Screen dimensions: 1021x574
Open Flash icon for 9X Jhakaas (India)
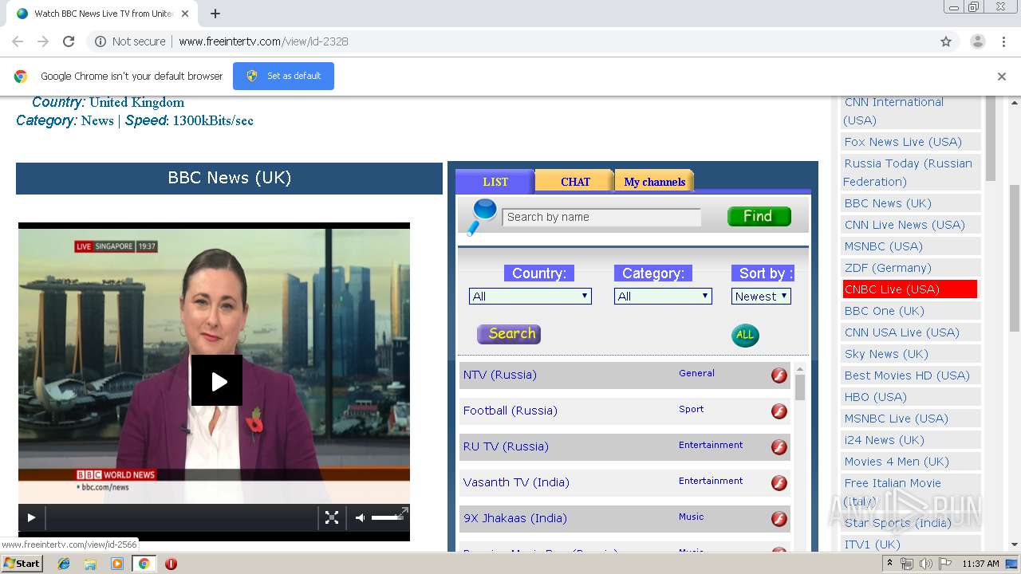pos(779,519)
